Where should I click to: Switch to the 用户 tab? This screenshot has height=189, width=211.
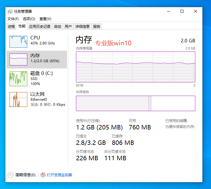68,26
